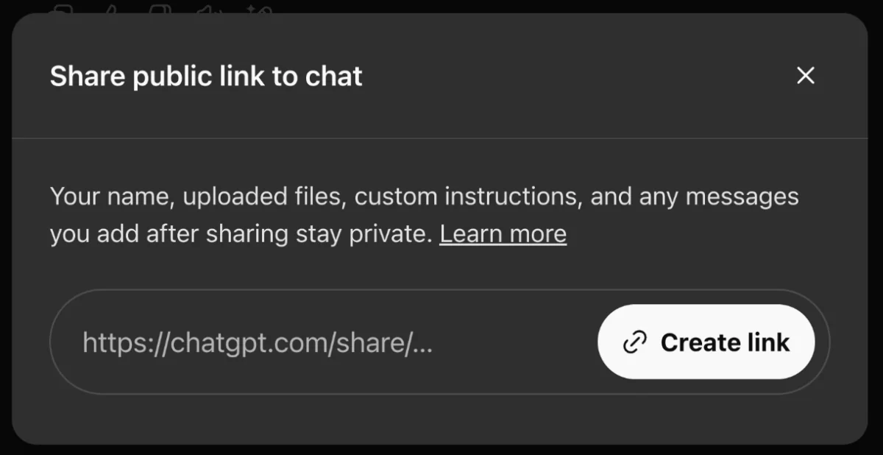Click the dimmed thumbs down icon behind the dialog

point(160,9)
